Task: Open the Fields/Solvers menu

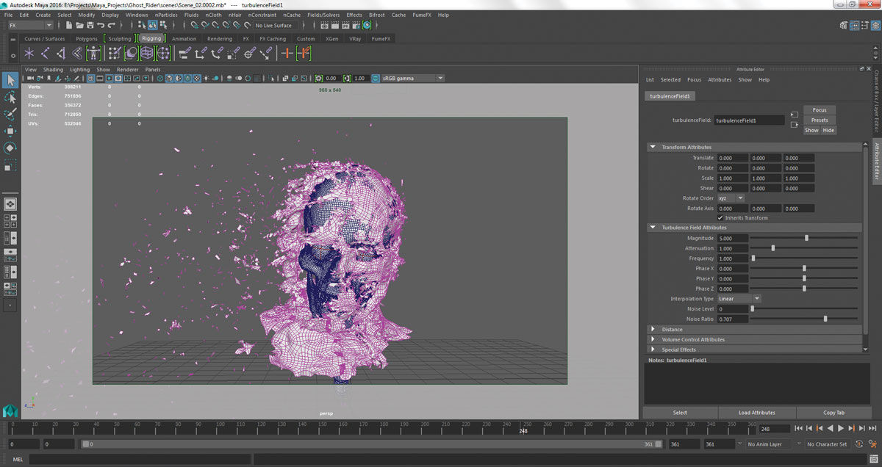Action: [x=324, y=15]
